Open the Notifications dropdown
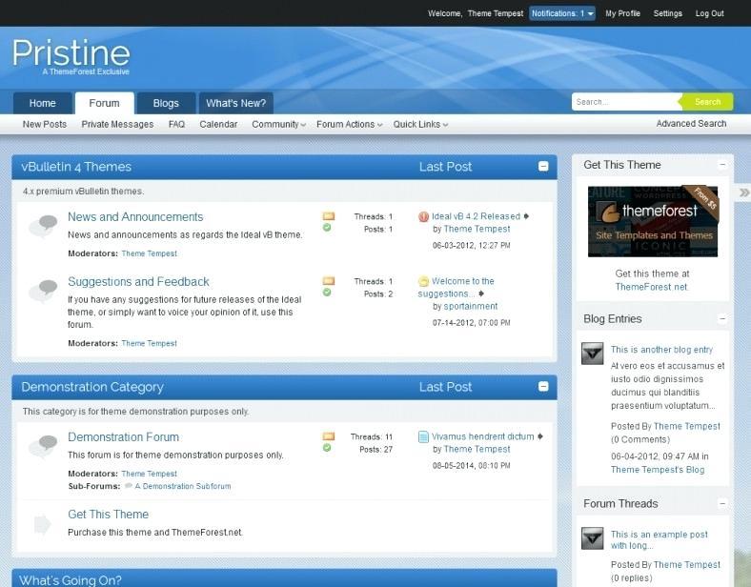The width and height of the screenshot is (751, 587). point(562,13)
